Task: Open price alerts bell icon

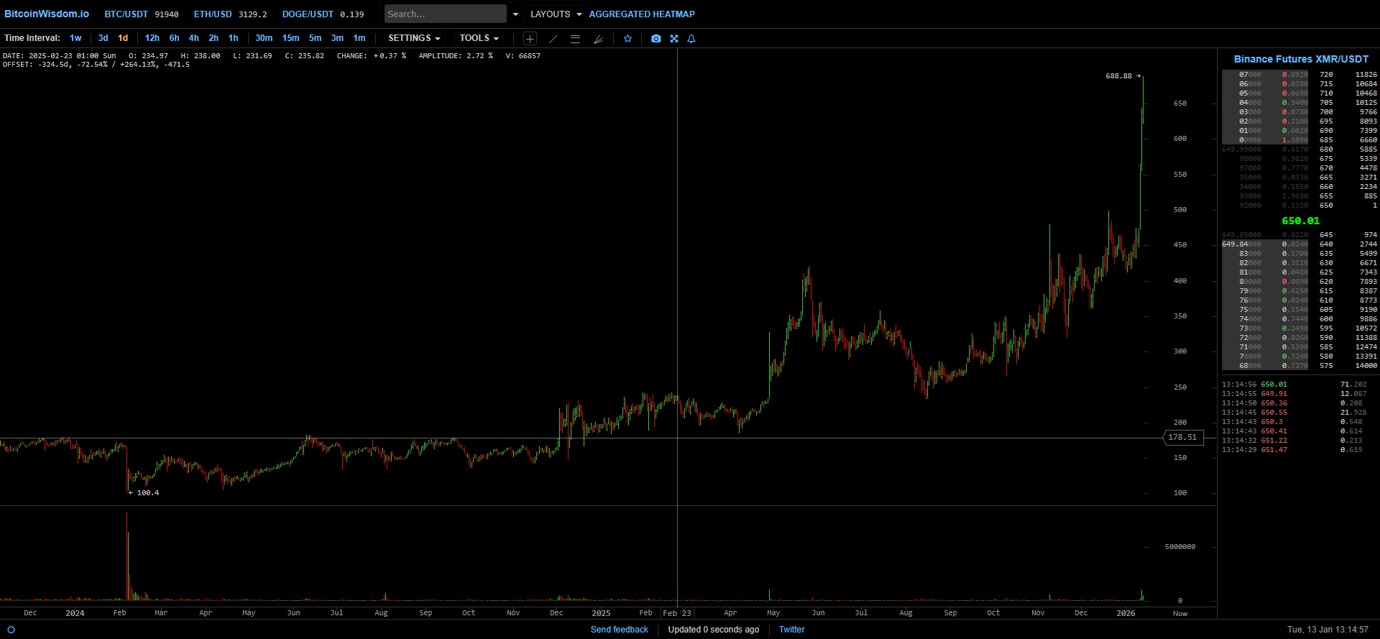Action: pyautogui.click(x=691, y=39)
